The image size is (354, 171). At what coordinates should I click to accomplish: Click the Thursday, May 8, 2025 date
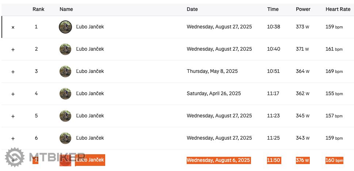[x=212, y=71]
